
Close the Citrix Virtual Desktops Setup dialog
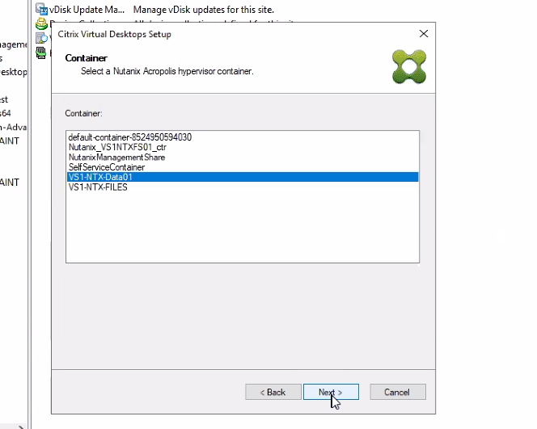point(424,33)
